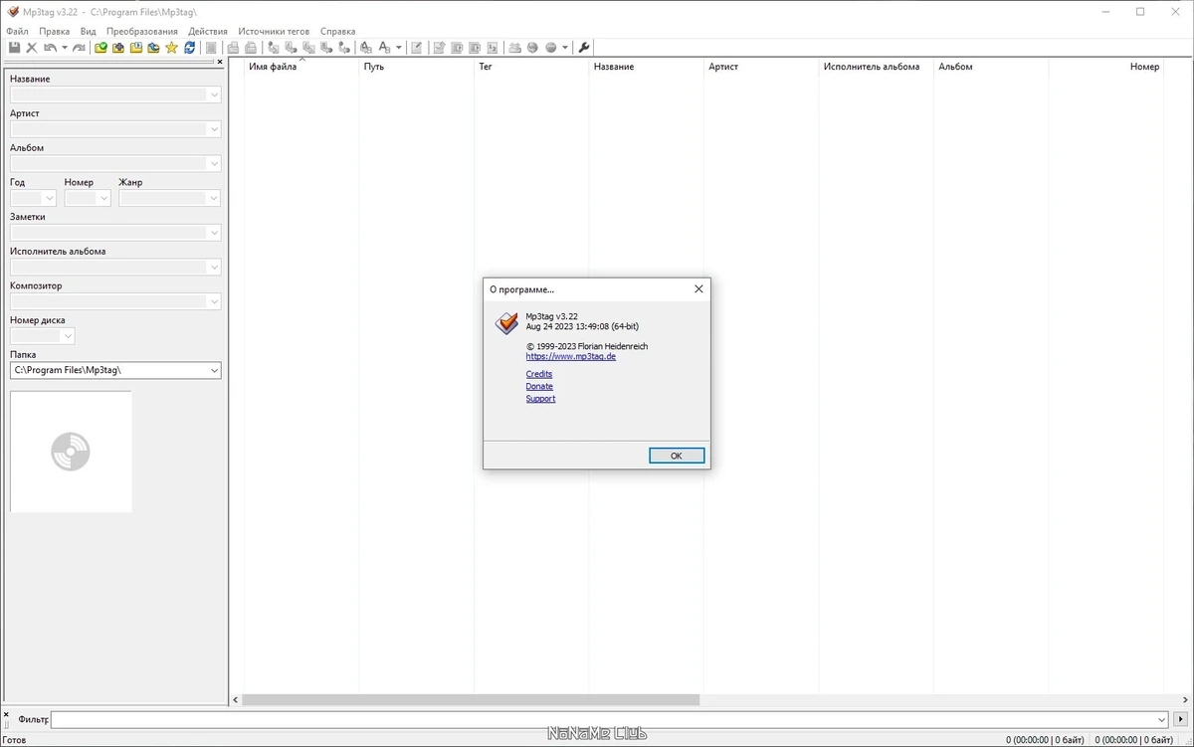Click the save tag floppy disk icon
Screen dimensions: 1194x747
(x=14, y=48)
